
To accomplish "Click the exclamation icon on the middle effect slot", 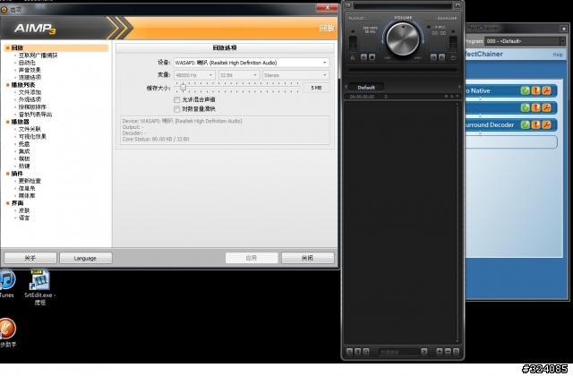I will pos(535,107).
